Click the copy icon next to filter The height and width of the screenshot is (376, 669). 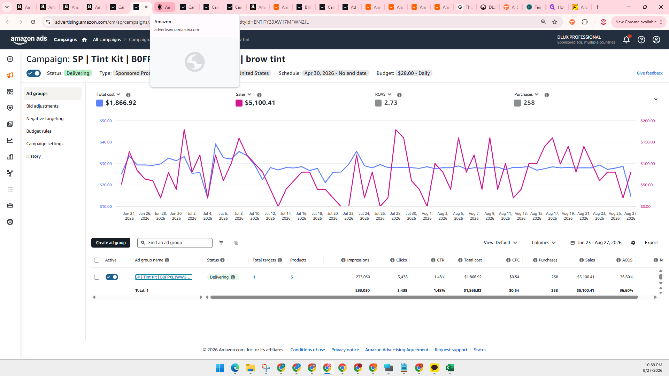(236, 243)
